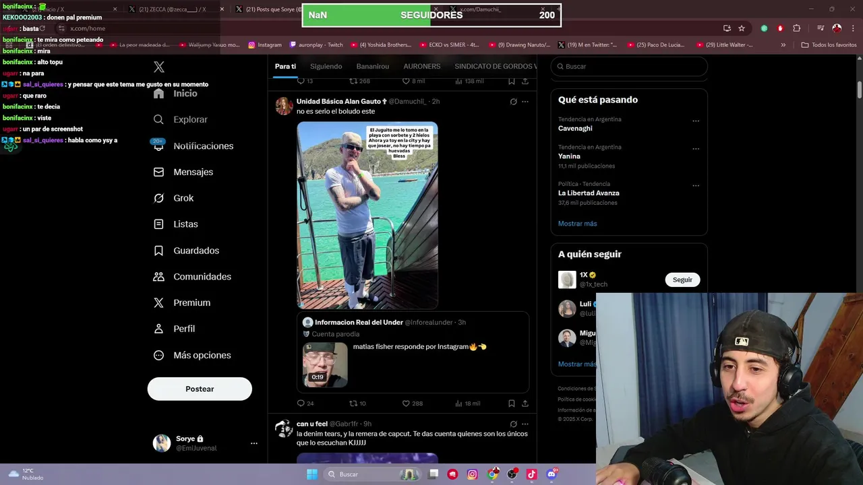Viewport: 863px width, 485px height.
Task: Open more options for Yanina trend
Action: click(696, 149)
